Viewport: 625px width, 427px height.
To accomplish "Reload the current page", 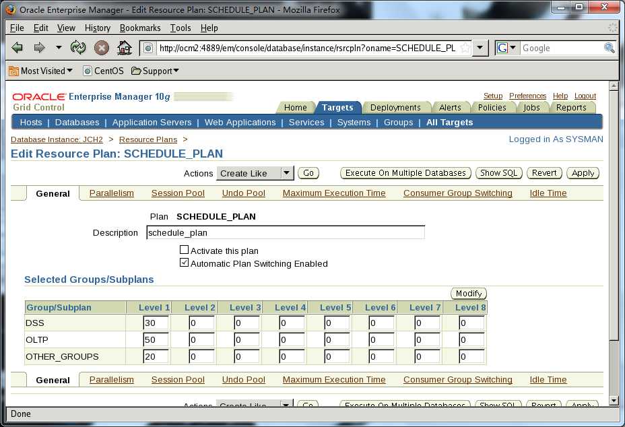I will tap(78, 48).
